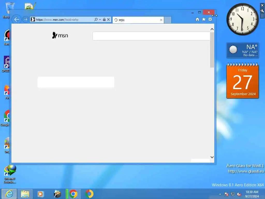Stop loading page with address bar X

[x=108, y=19]
